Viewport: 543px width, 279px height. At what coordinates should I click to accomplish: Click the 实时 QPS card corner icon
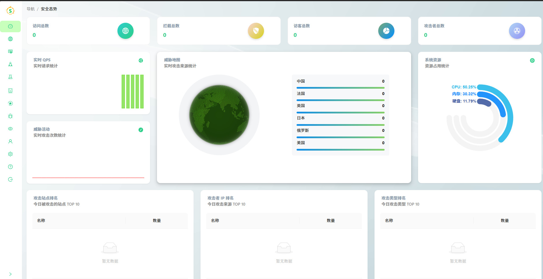[x=141, y=60]
